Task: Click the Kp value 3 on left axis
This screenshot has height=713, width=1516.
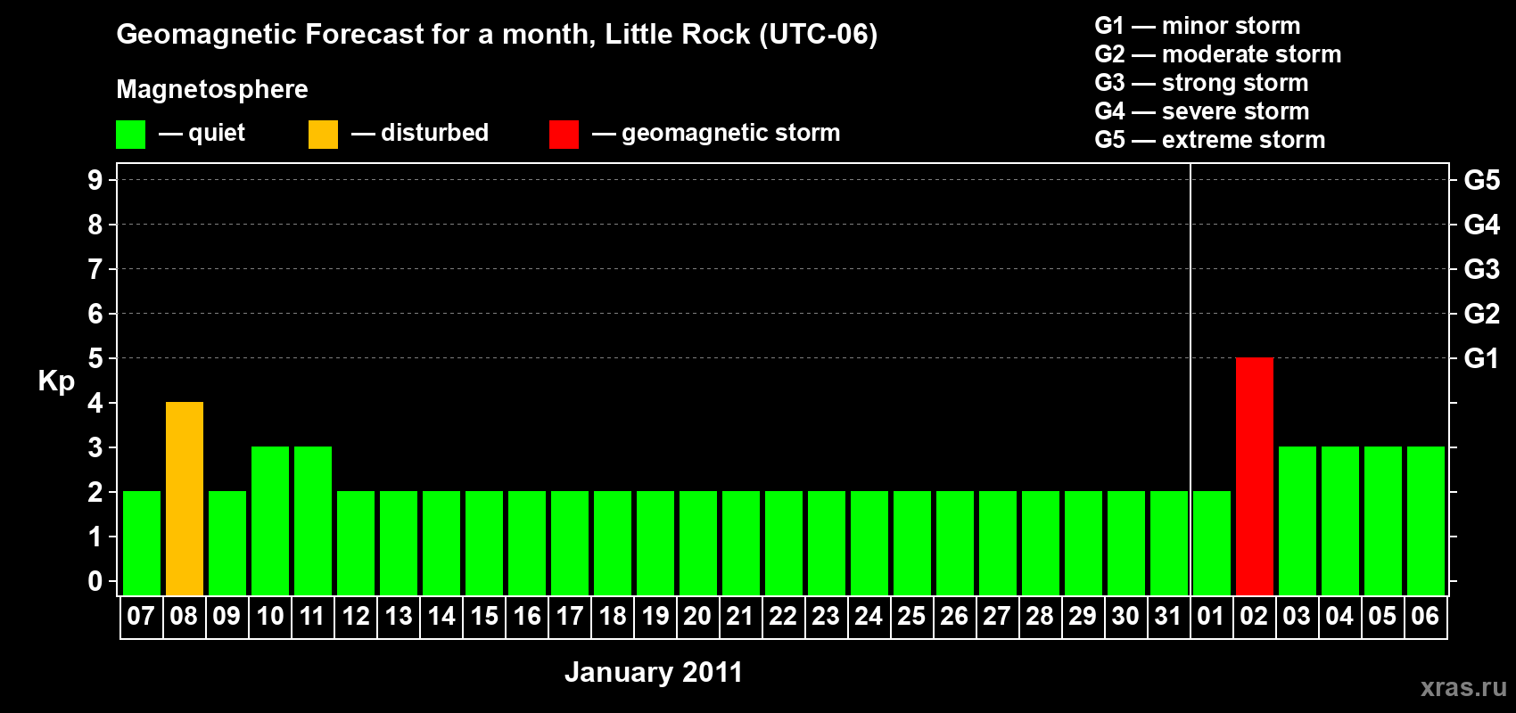Action: pyautogui.click(x=95, y=447)
